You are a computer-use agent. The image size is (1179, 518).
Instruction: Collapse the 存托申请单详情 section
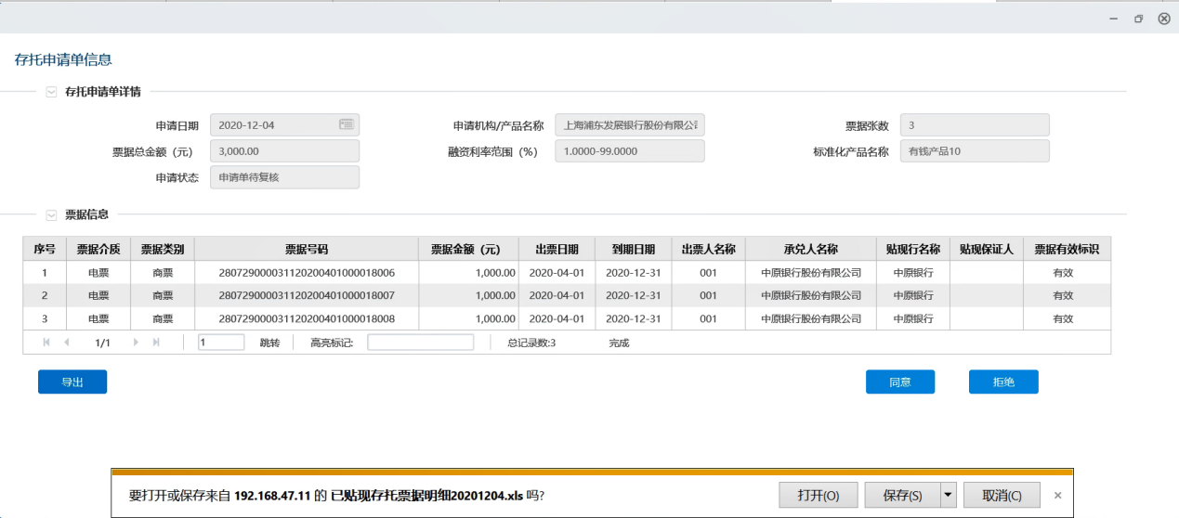coord(51,92)
